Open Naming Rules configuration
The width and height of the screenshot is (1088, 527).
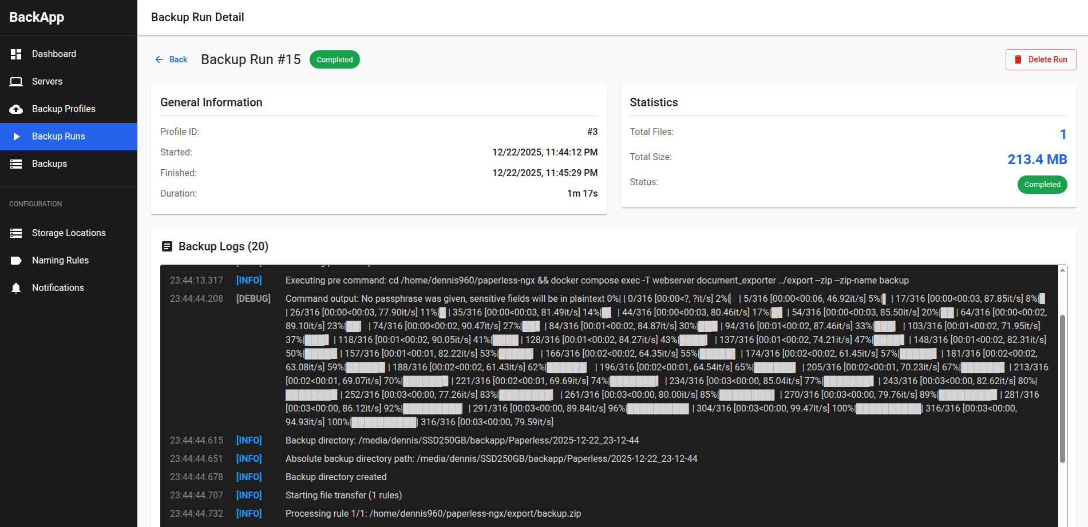pyautogui.click(x=69, y=261)
